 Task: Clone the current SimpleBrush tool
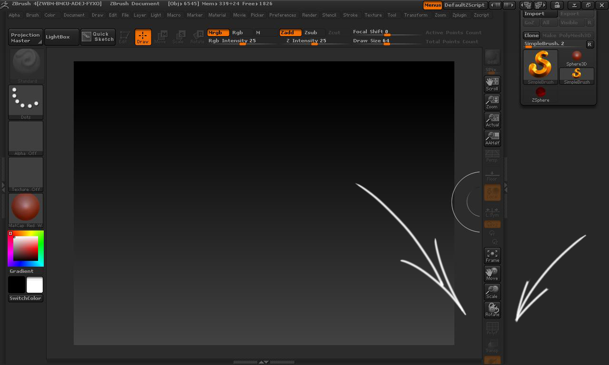[531, 35]
